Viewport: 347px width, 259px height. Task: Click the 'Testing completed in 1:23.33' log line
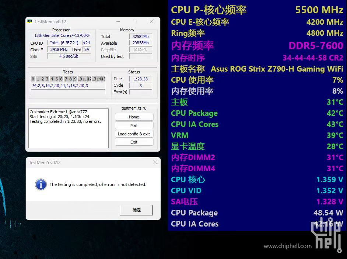(65, 121)
